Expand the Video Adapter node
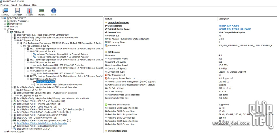277x133 pixels. click(x=5, y=132)
